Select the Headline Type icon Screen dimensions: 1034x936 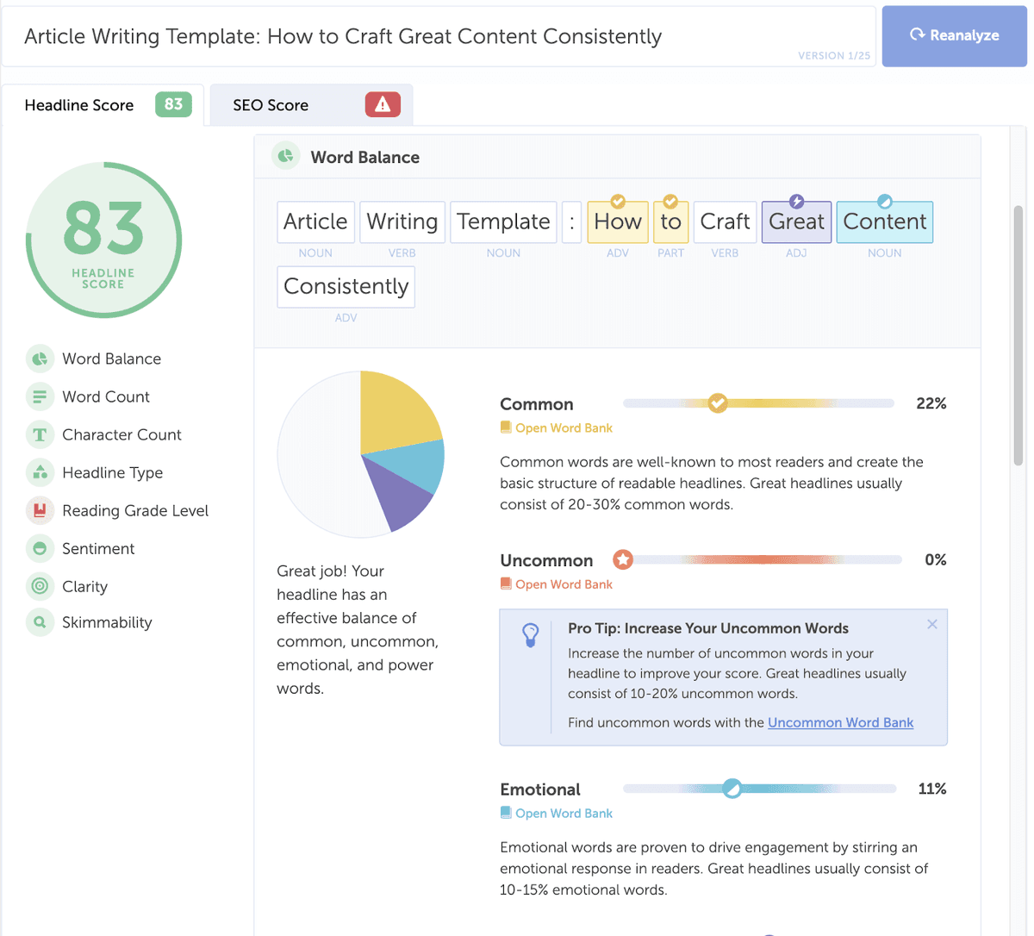coord(40,472)
